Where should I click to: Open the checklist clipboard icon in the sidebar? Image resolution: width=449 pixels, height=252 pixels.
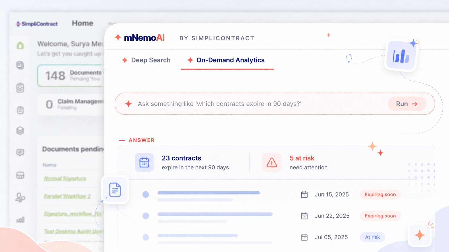[x=20, y=88]
